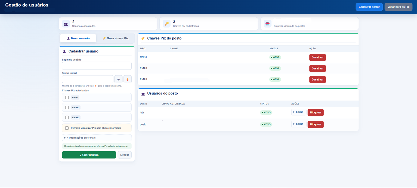Open the Nova chave Pix tab
The width and height of the screenshot is (417, 188).
(116, 38)
